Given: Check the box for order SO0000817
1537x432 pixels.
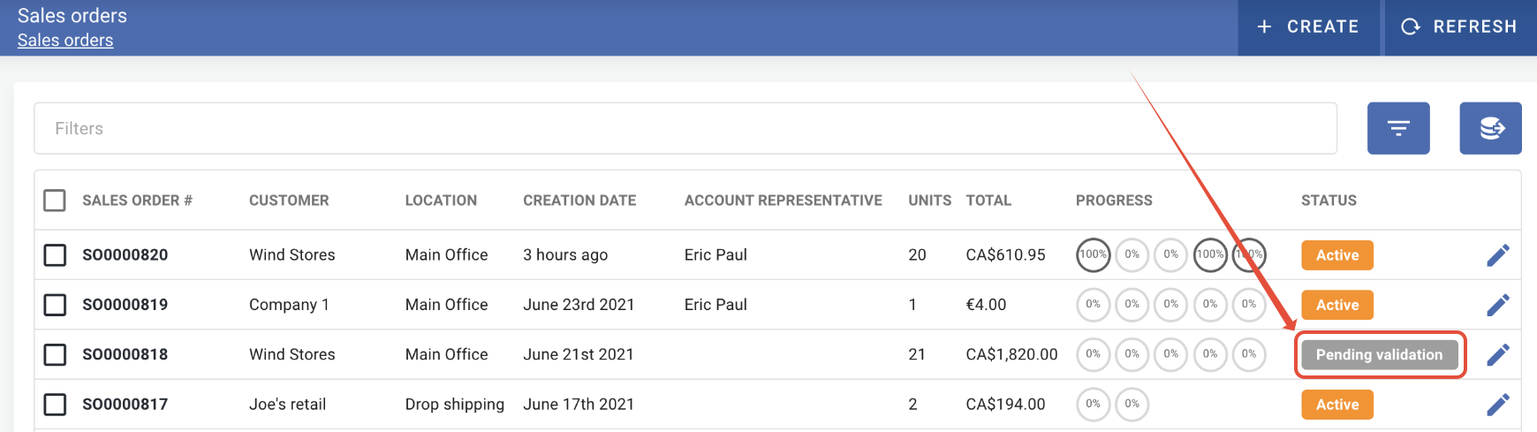Looking at the screenshot, I should pos(55,405).
